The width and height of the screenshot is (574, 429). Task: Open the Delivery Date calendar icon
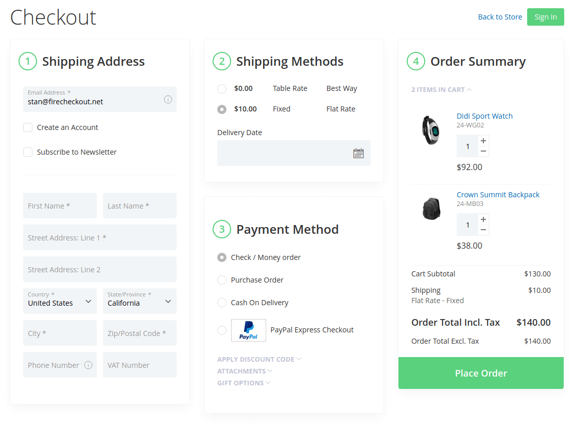click(x=358, y=153)
